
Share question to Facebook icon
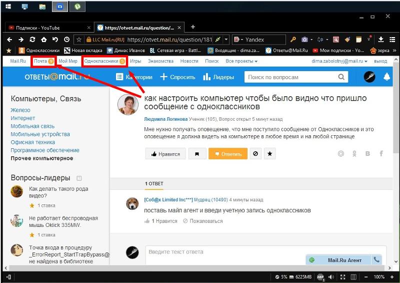[381, 154]
